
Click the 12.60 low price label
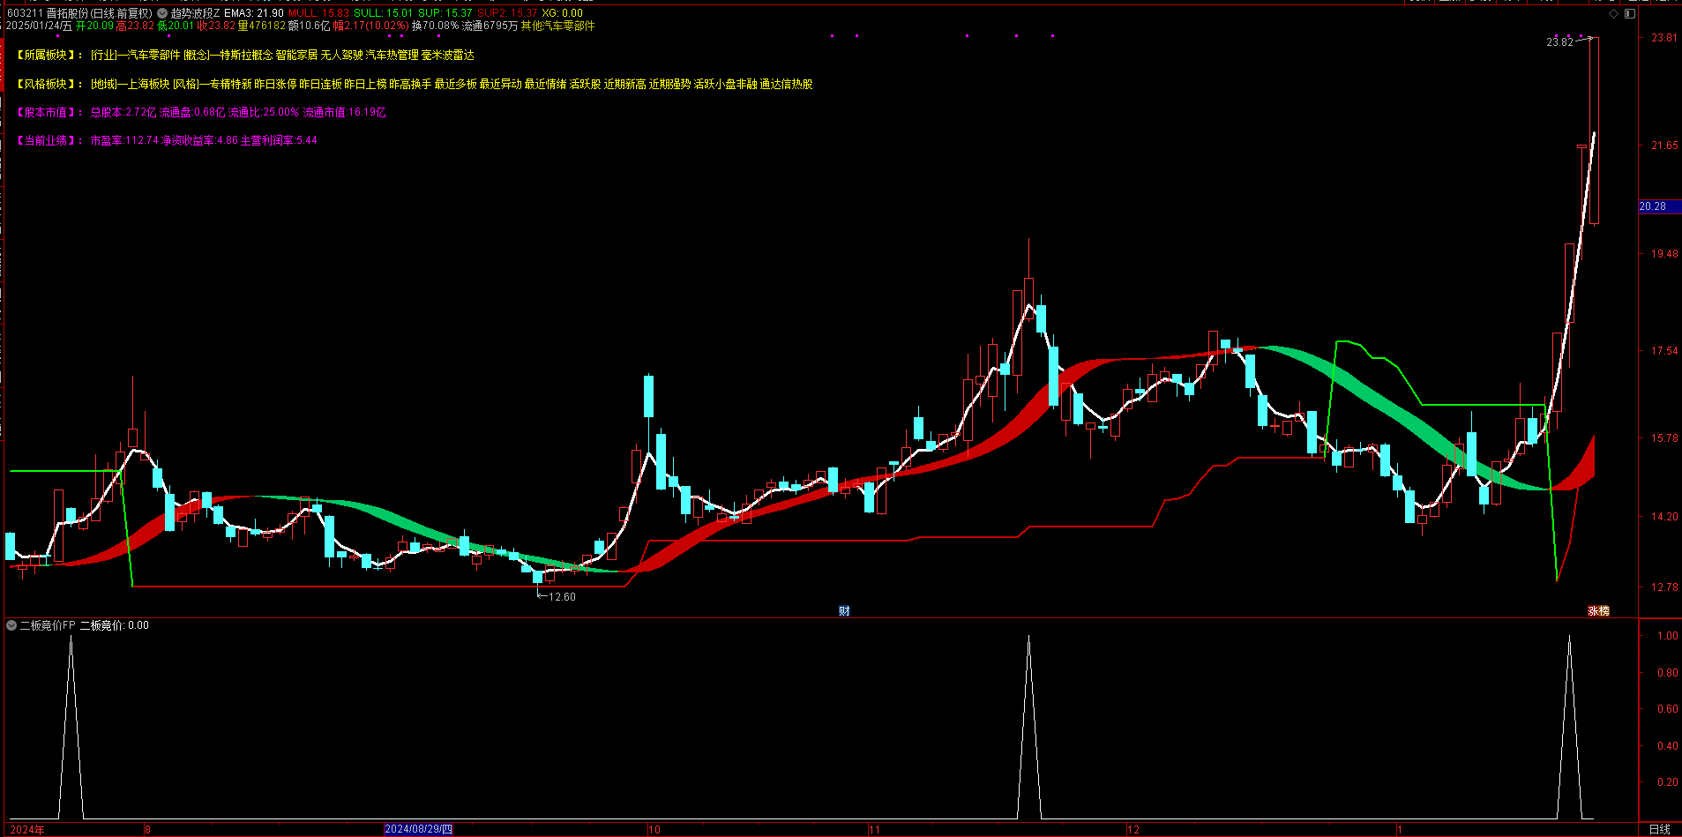coord(562,597)
